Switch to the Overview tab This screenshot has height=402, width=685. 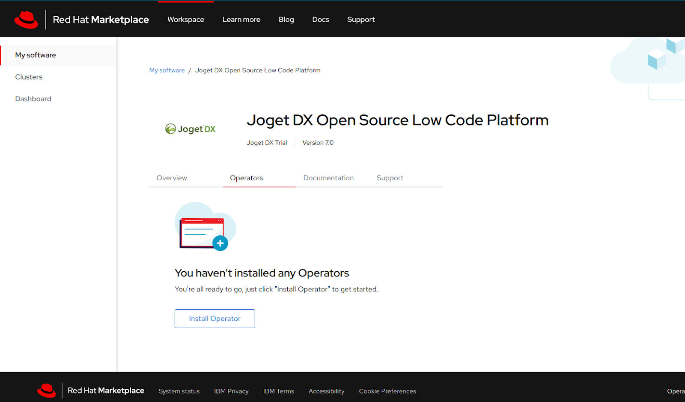pos(185,178)
